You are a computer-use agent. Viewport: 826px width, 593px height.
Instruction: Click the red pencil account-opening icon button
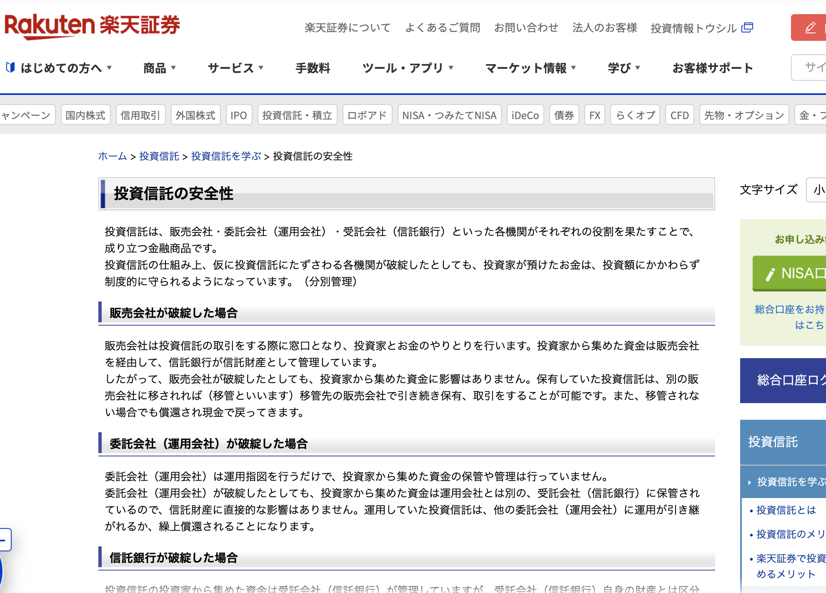pyautogui.click(x=810, y=28)
